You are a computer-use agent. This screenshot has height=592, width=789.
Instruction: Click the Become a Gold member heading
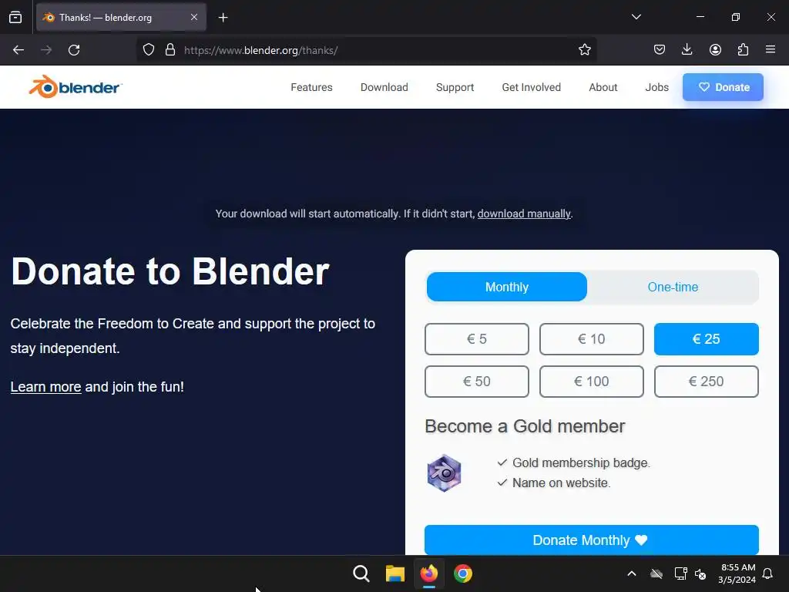coord(525,426)
